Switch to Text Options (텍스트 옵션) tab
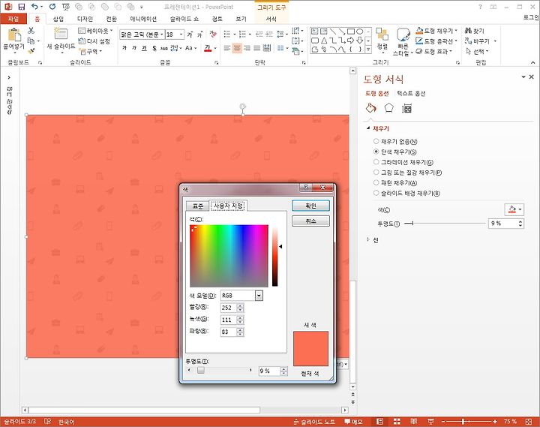Image resolution: width=540 pixels, height=427 pixels. coord(411,93)
